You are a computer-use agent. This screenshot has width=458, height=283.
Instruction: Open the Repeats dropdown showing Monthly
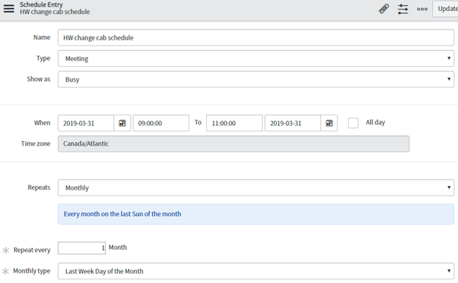click(256, 187)
